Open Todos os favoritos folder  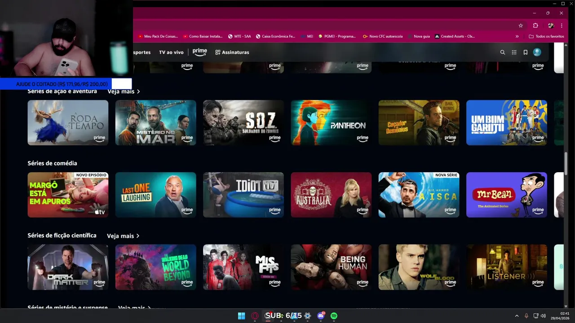click(546, 36)
